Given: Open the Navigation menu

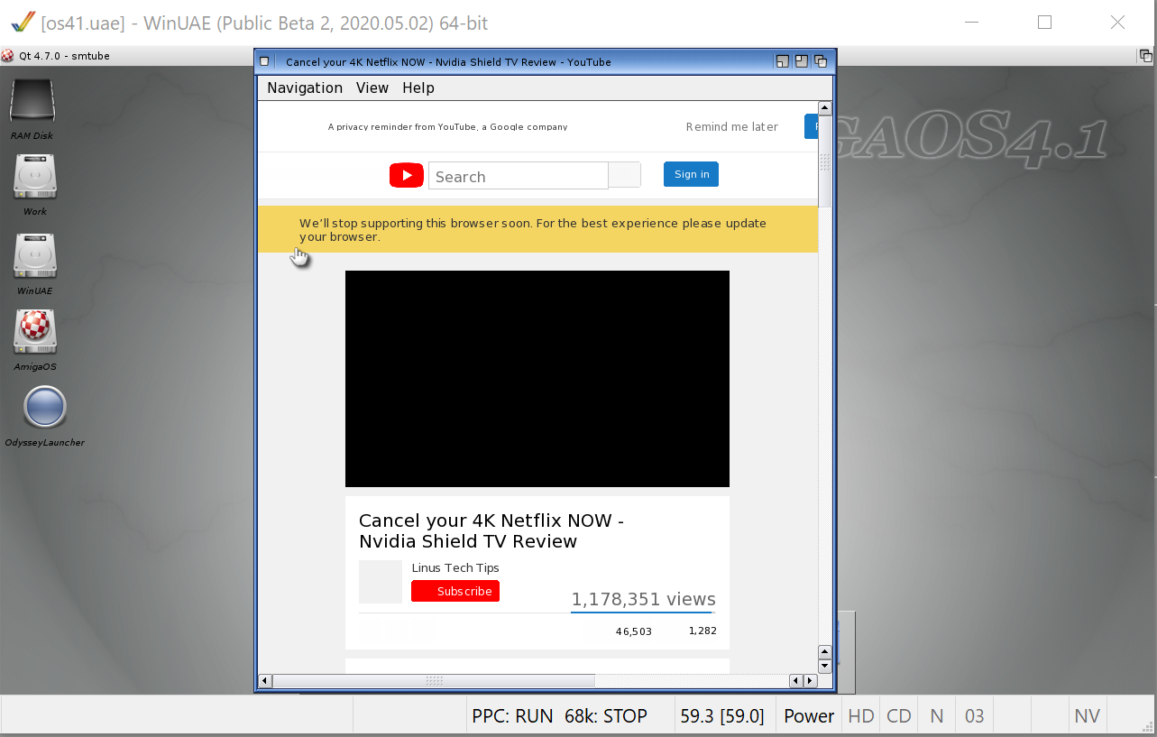Looking at the screenshot, I should pos(305,88).
